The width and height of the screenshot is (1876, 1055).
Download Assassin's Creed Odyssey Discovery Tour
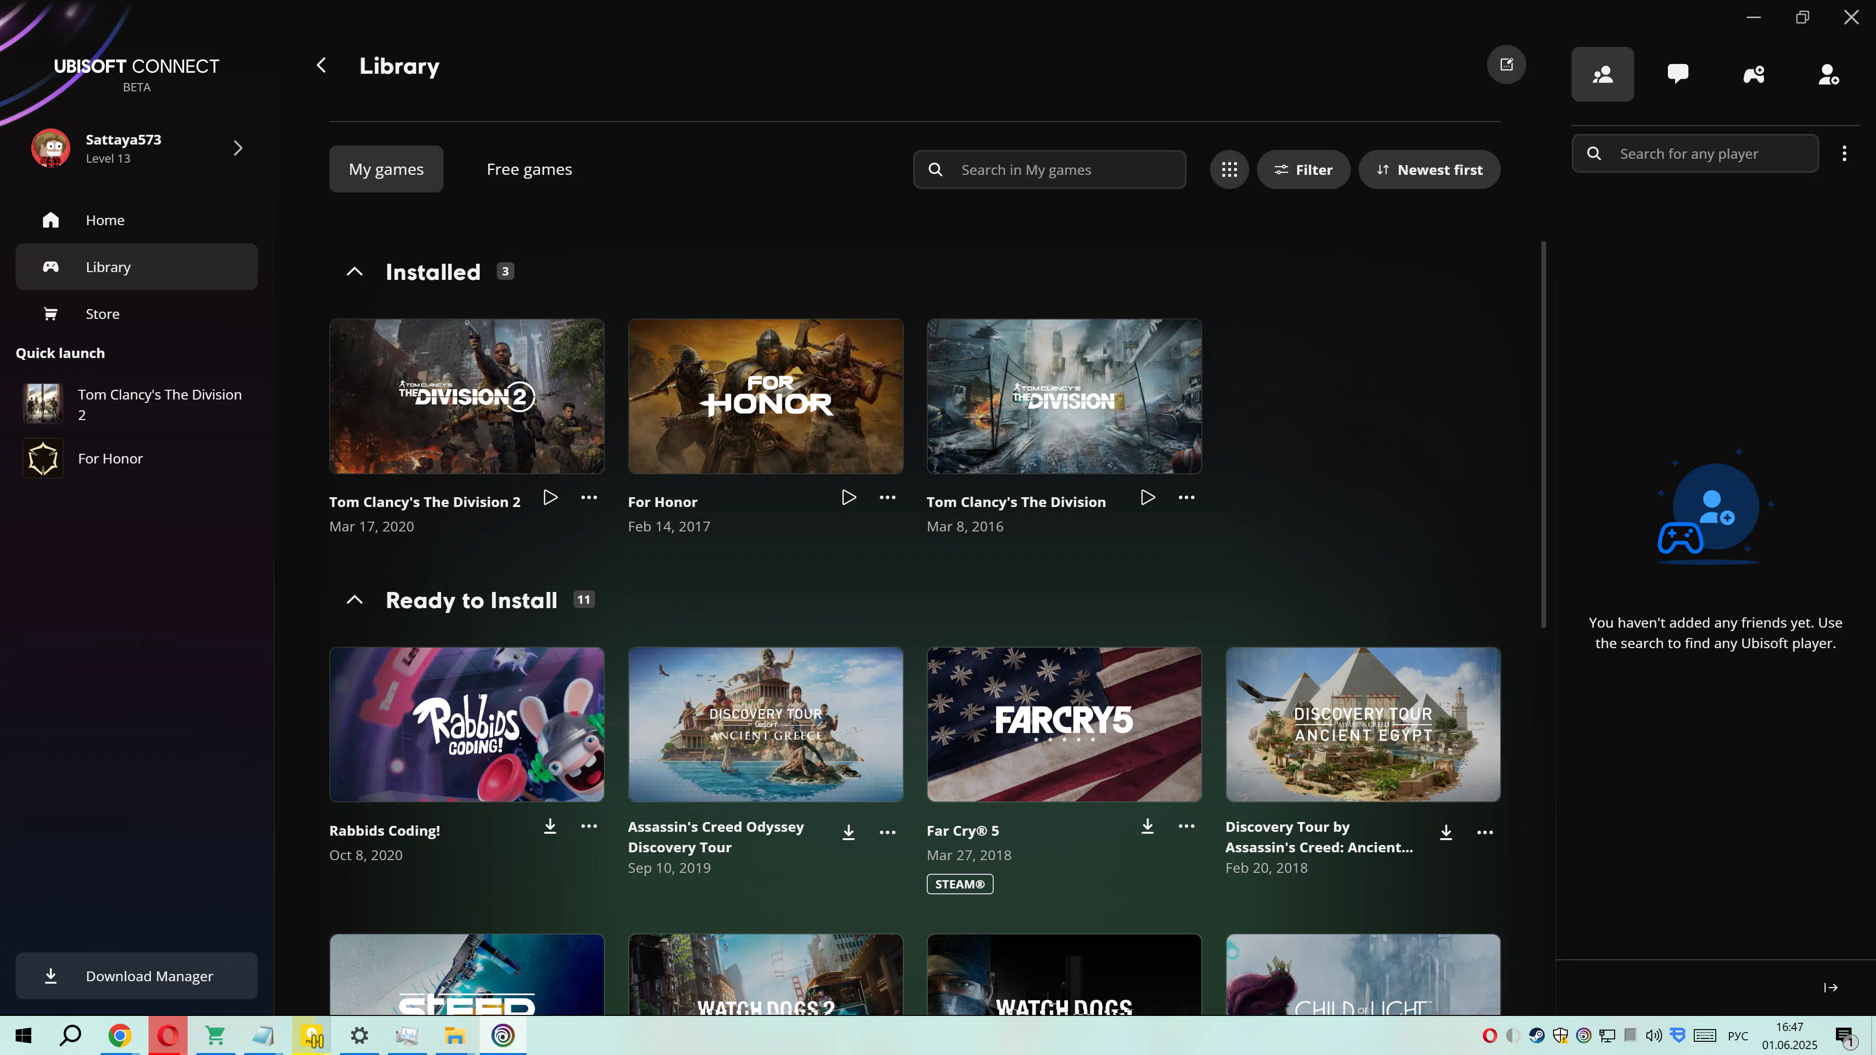(x=849, y=832)
